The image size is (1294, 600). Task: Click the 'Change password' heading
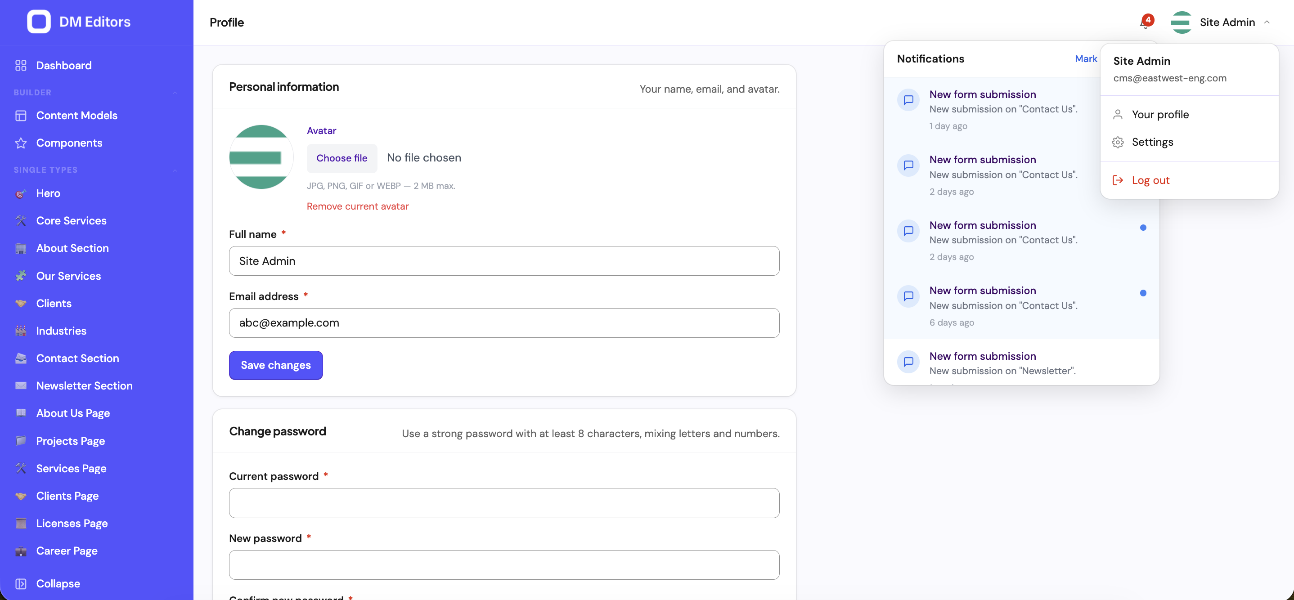point(277,431)
